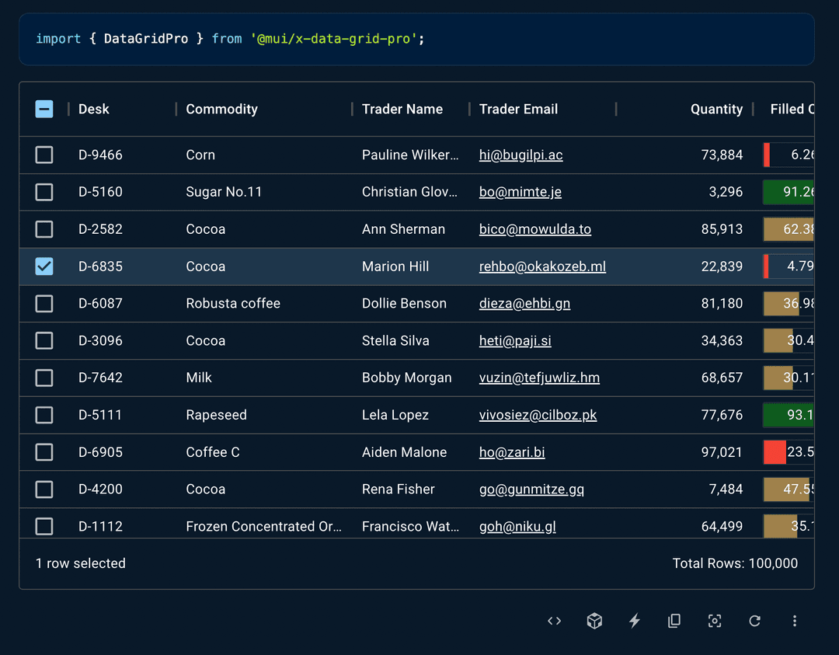Reset focus to test keyboard navigation
Image resolution: width=839 pixels, height=655 pixels.
click(715, 621)
